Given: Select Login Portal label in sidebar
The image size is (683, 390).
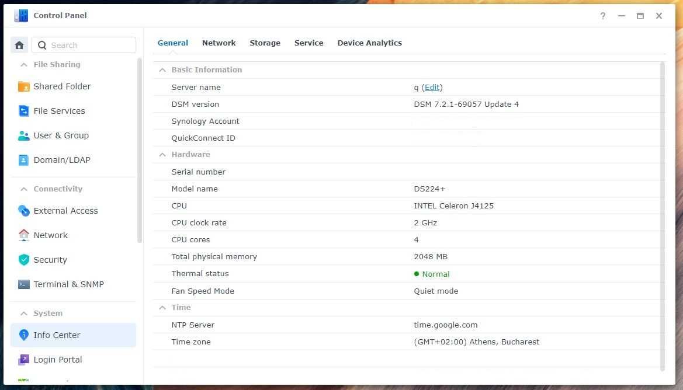Looking at the screenshot, I should coord(57,360).
